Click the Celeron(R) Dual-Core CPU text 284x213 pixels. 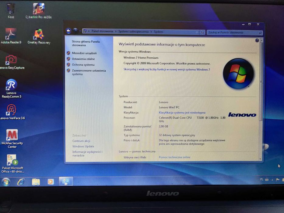[175, 118]
